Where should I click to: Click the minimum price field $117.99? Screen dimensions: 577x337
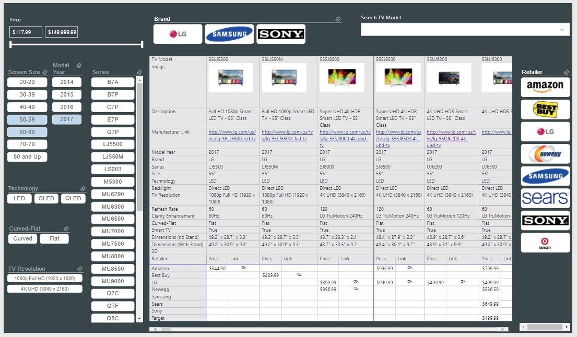[x=26, y=32]
